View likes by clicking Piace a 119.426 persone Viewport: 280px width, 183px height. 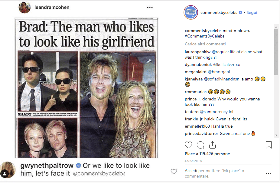tap(207, 154)
